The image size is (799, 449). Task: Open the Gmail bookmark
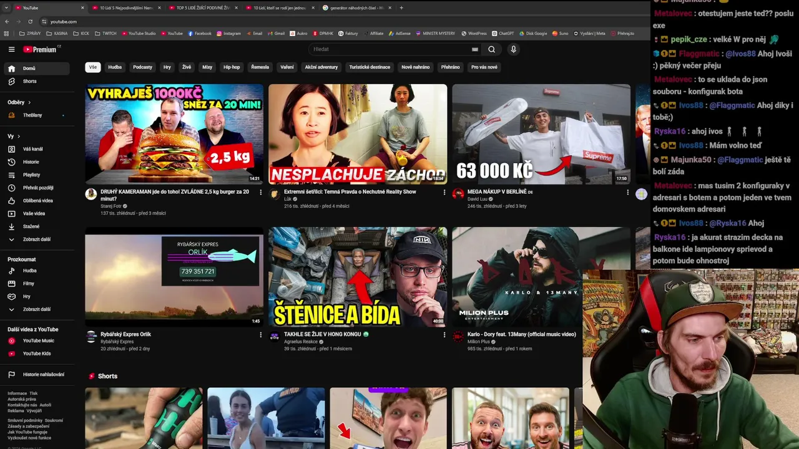276,33
